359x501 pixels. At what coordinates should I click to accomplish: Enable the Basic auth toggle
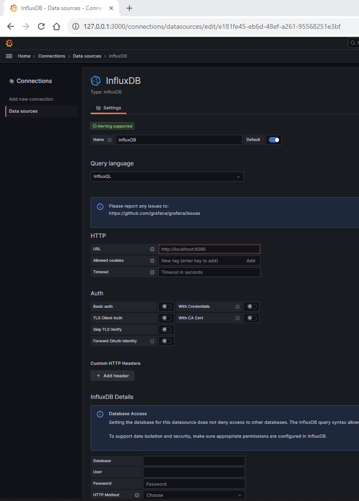tap(166, 307)
